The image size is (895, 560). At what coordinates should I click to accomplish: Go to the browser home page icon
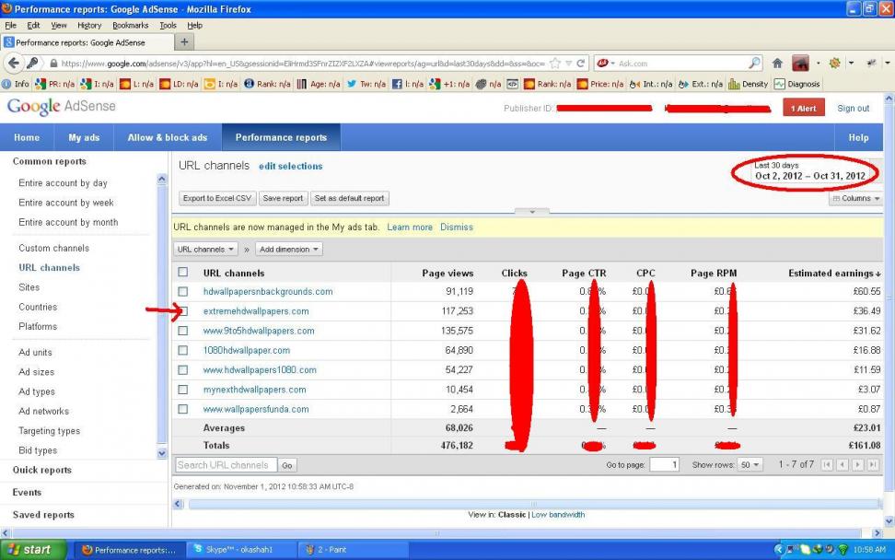777,64
